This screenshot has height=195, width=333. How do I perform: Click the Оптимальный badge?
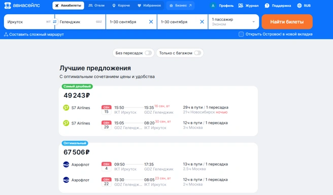[75, 143]
